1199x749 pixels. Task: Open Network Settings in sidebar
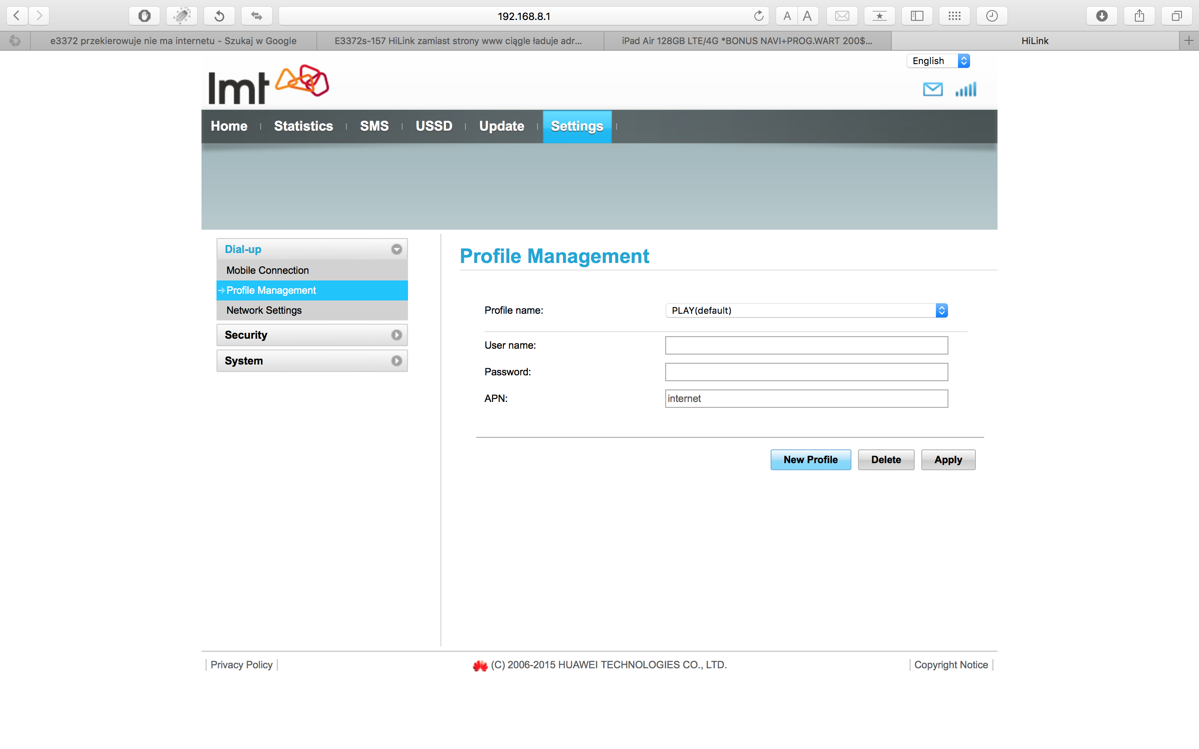(x=264, y=310)
